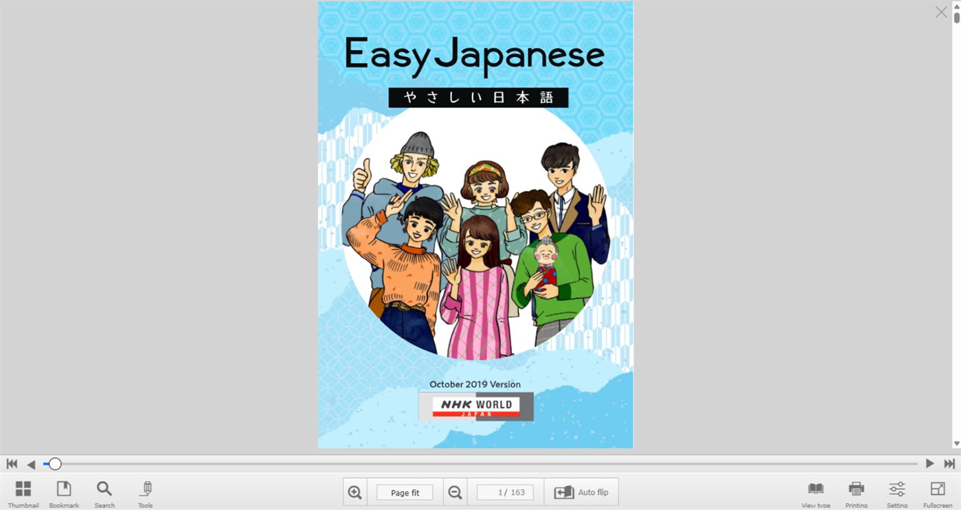Go to the previous page
This screenshot has height=510, width=961.
click(x=31, y=465)
